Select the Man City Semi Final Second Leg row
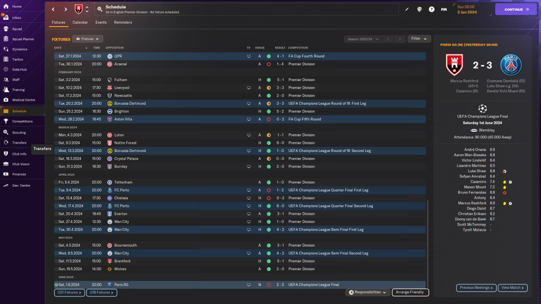Image resolution: width=541 pixels, height=304 pixels. (240, 253)
